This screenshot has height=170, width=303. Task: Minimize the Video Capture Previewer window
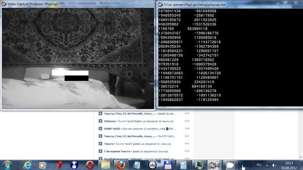(130, 3)
